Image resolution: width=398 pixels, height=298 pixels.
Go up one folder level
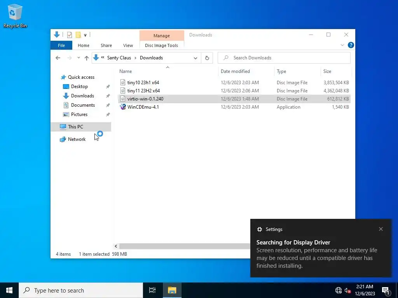click(87, 58)
